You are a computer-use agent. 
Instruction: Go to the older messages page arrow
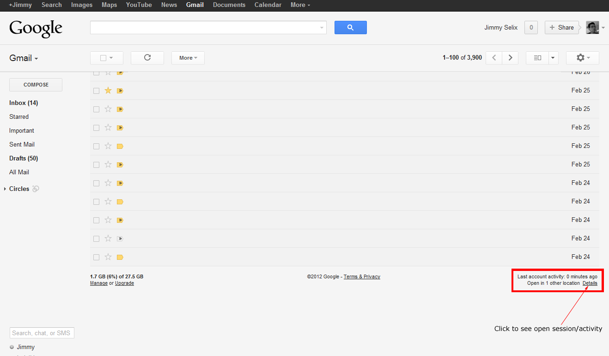510,58
